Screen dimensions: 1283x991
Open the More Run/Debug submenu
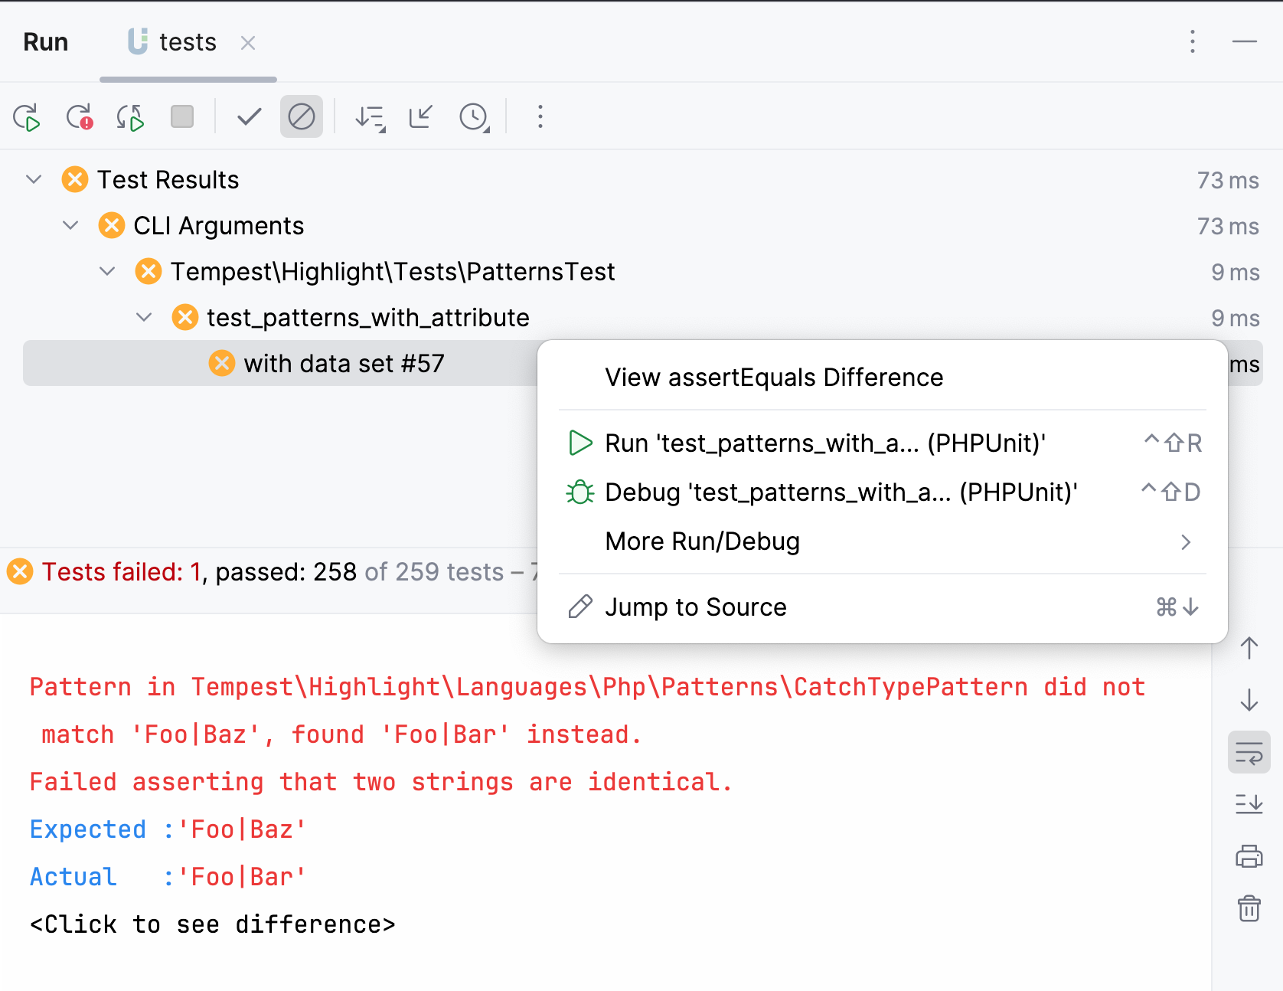coord(702,541)
